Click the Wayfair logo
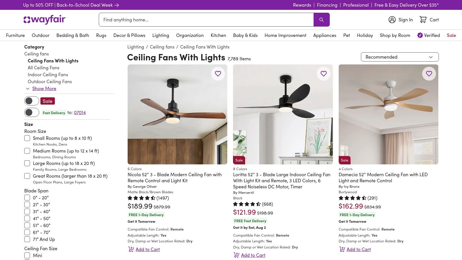 pos(45,19)
